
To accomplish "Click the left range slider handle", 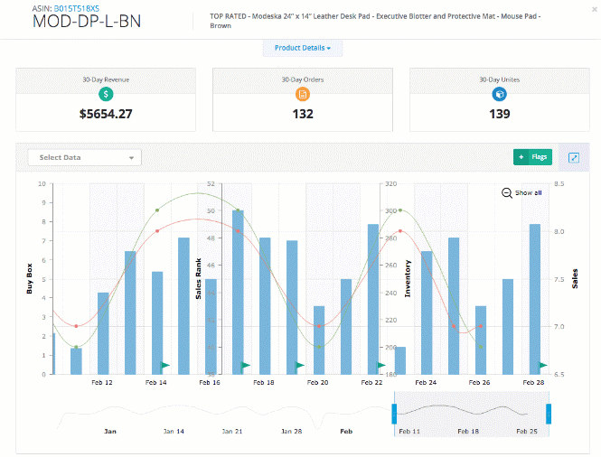I will pos(394,414).
